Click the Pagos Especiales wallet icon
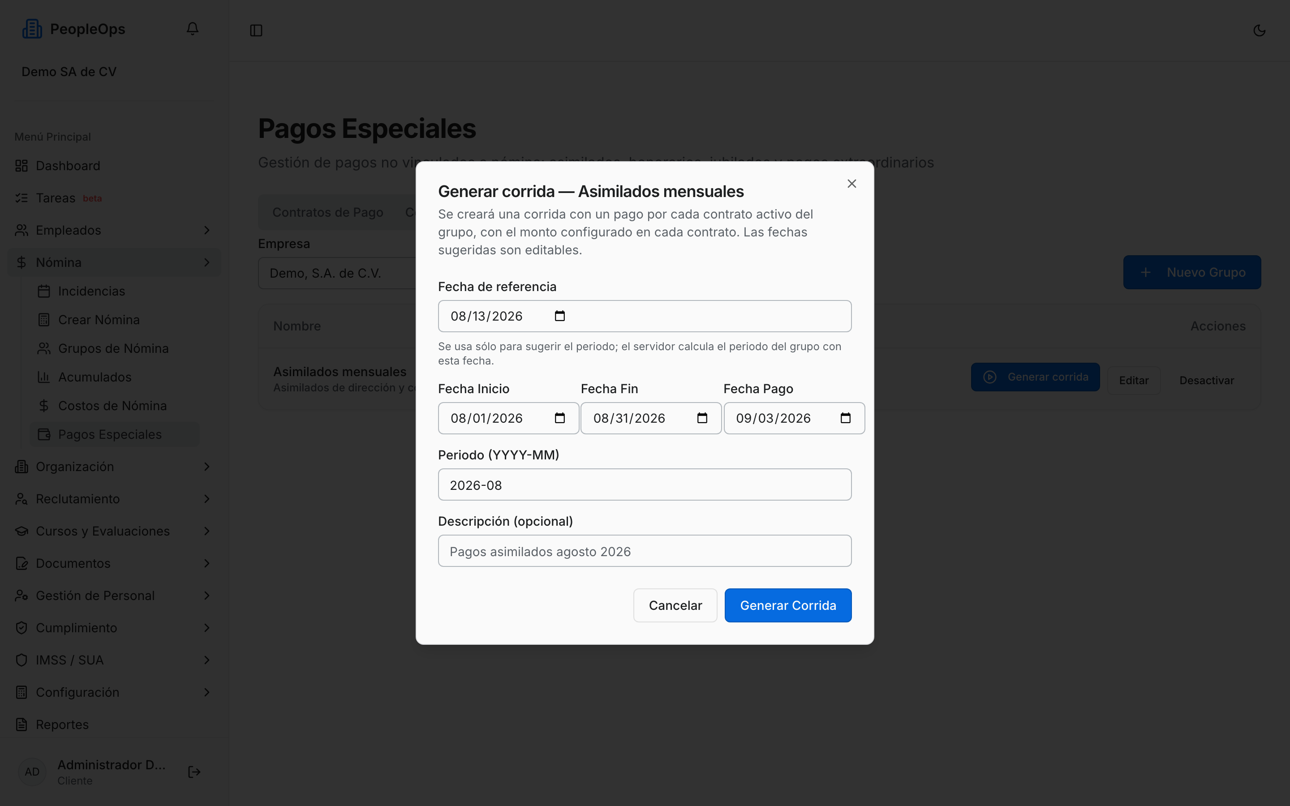The image size is (1290, 806). click(x=44, y=434)
